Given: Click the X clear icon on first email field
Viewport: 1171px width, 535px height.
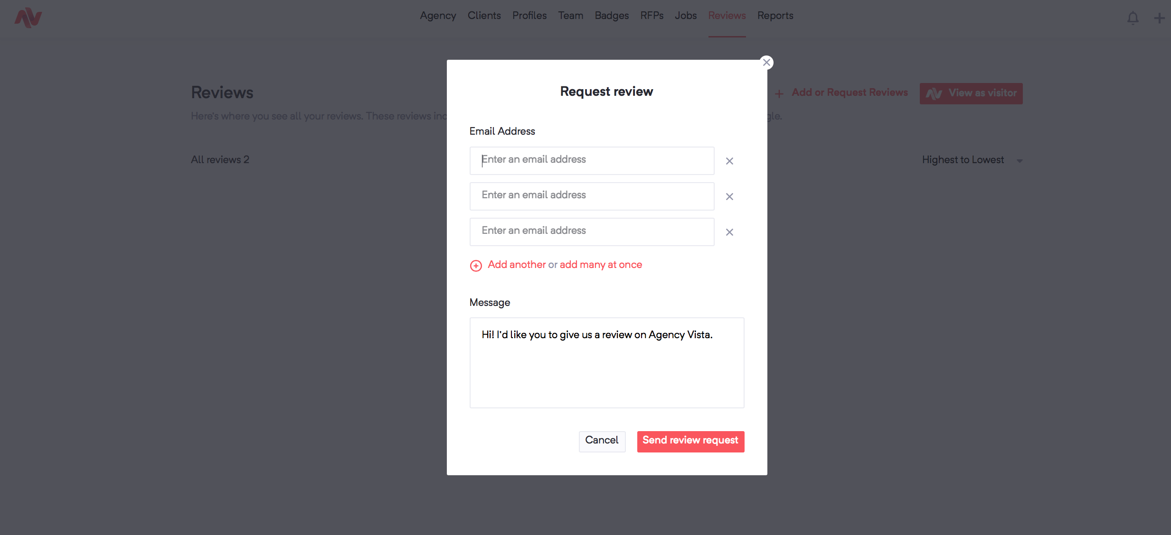Looking at the screenshot, I should click(x=730, y=160).
